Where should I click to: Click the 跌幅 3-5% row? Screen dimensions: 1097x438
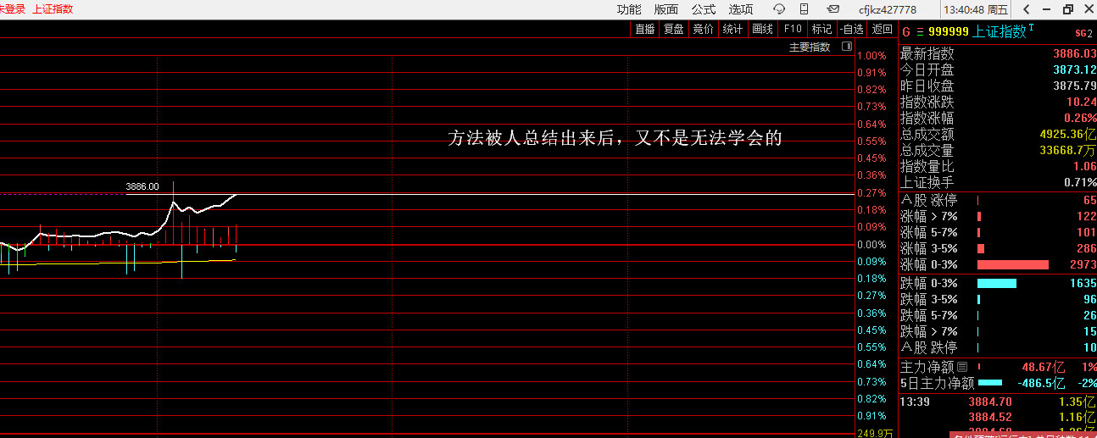(998, 299)
